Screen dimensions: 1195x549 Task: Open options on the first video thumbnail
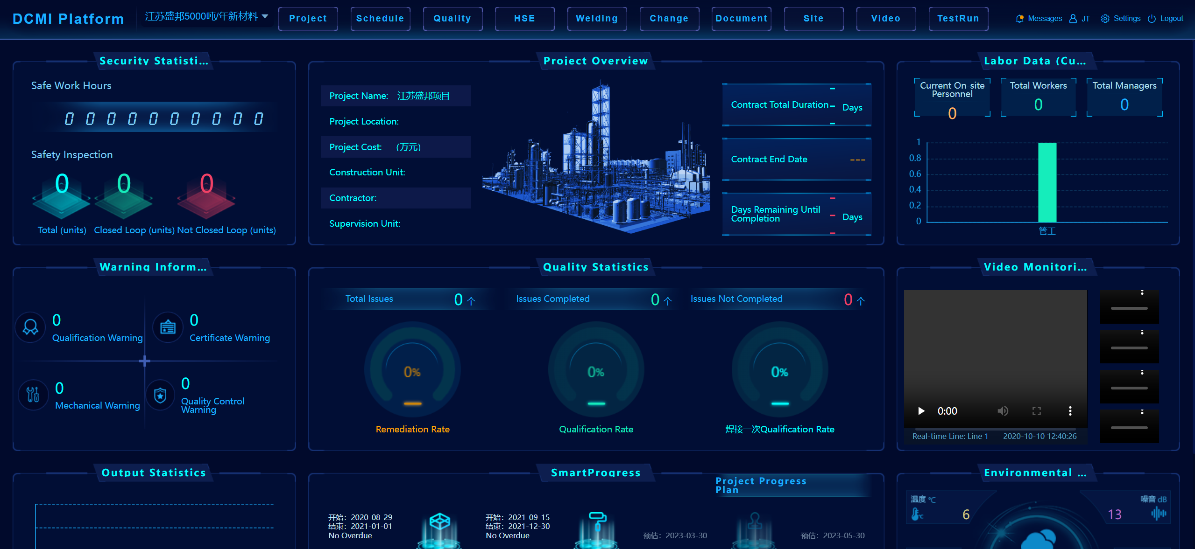pyautogui.click(x=1142, y=292)
